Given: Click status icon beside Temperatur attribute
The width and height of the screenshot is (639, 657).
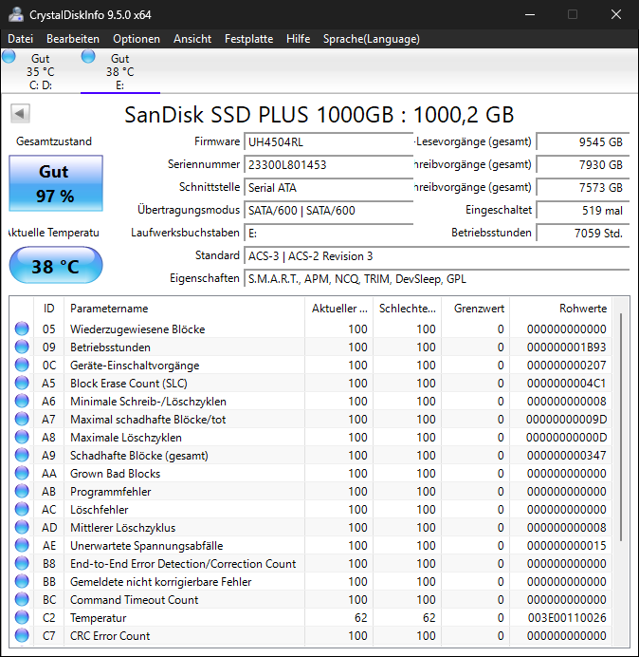Looking at the screenshot, I should pyautogui.click(x=22, y=618).
